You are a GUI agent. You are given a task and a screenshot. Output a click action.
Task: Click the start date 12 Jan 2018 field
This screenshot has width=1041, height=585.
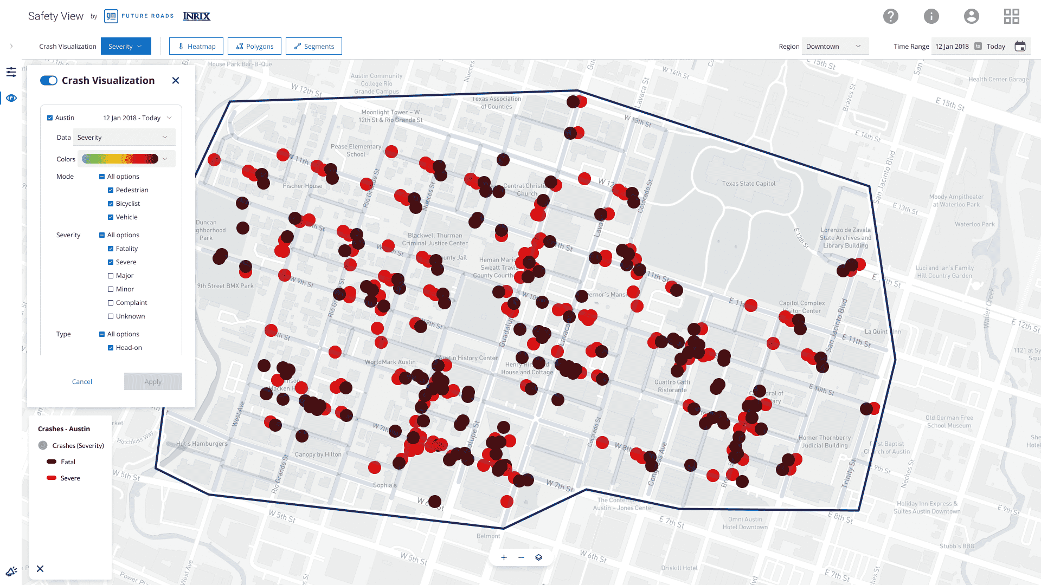[x=952, y=46]
